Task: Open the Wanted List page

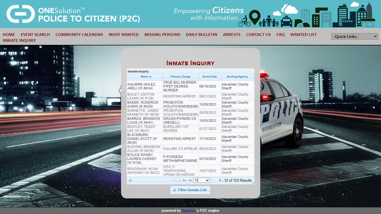Action: (303, 35)
